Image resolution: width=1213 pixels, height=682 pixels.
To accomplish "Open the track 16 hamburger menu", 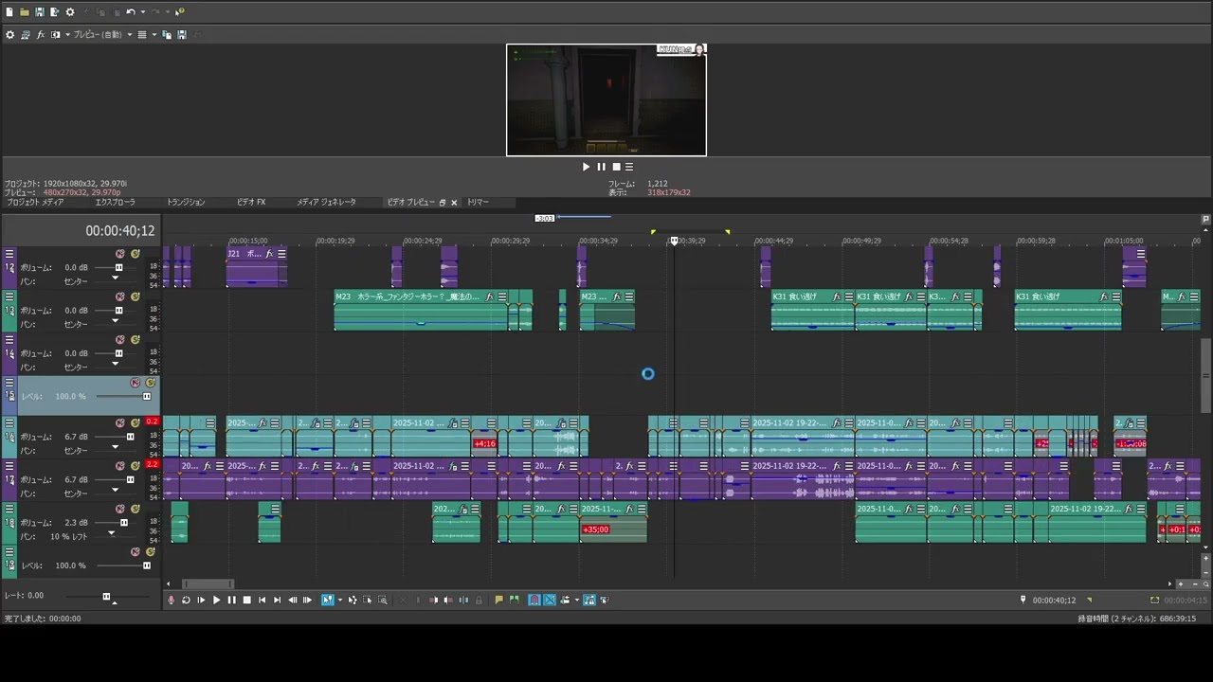I will point(9,422).
